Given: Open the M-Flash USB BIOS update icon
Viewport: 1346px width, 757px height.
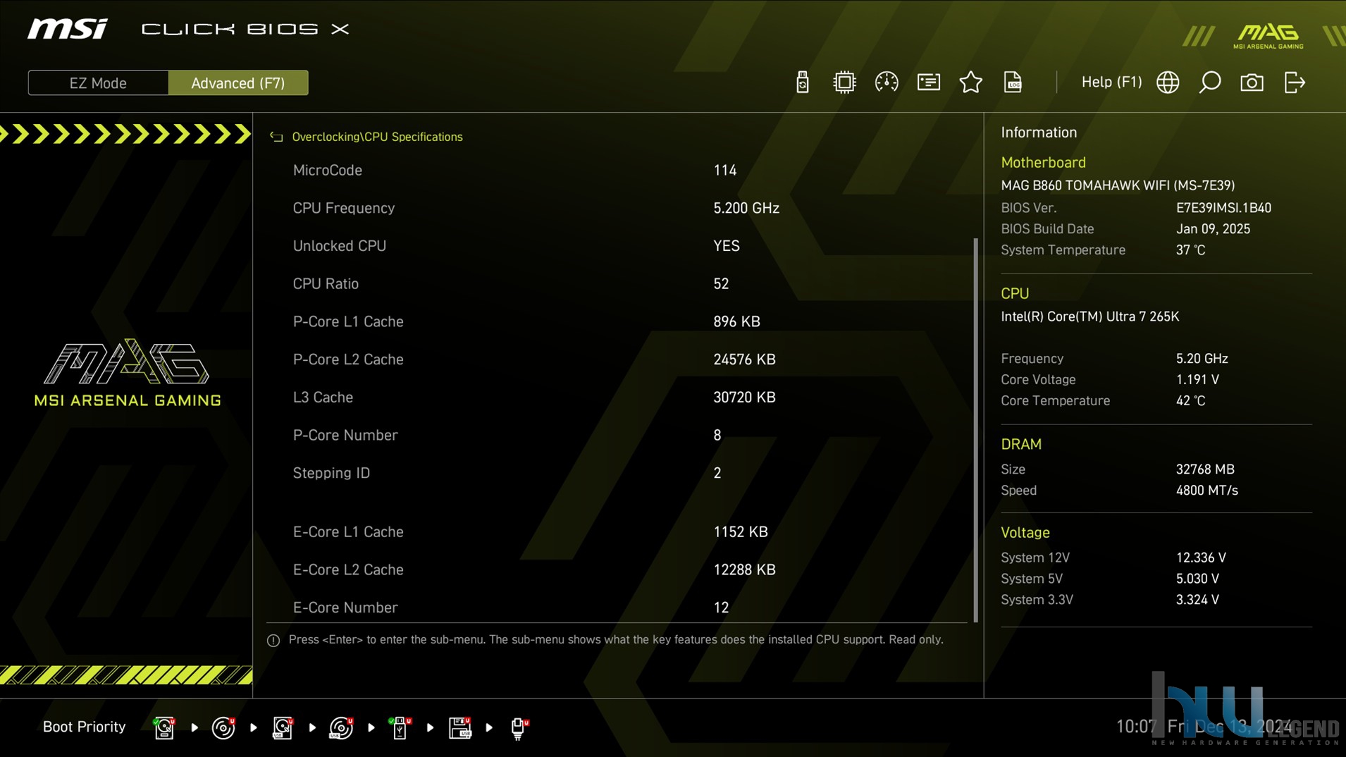Looking at the screenshot, I should click(x=802, y=82).
